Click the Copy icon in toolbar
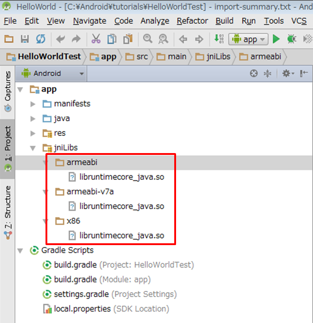The width and height of the screenshot is (313, 323). (x=111, y=39)
